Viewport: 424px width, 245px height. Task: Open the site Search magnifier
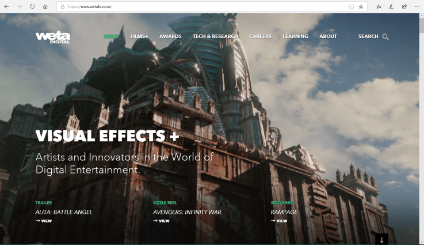point(385,36)
